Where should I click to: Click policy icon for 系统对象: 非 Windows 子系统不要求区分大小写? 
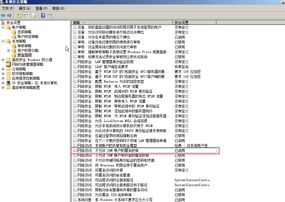point(75,200)
